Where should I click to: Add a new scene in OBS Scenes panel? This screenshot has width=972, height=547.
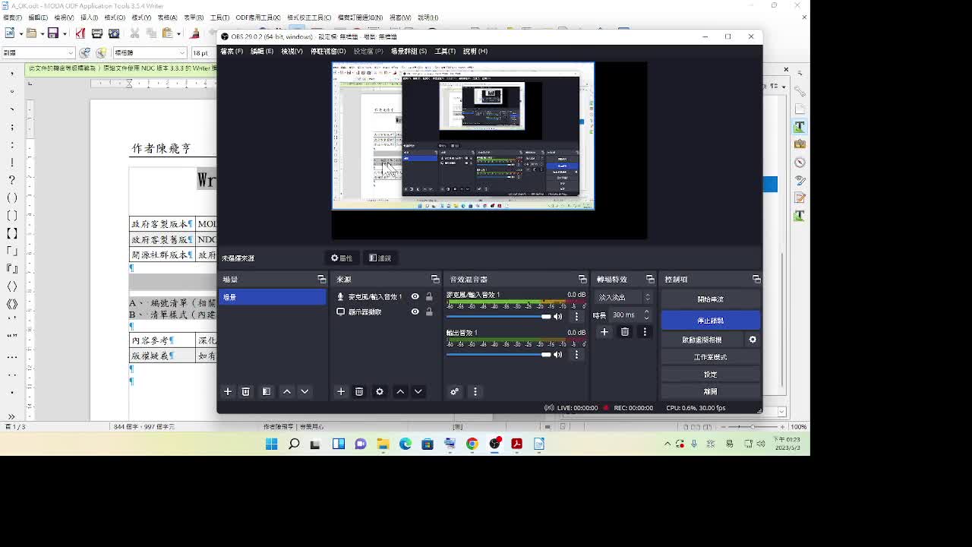coord(227,391)
